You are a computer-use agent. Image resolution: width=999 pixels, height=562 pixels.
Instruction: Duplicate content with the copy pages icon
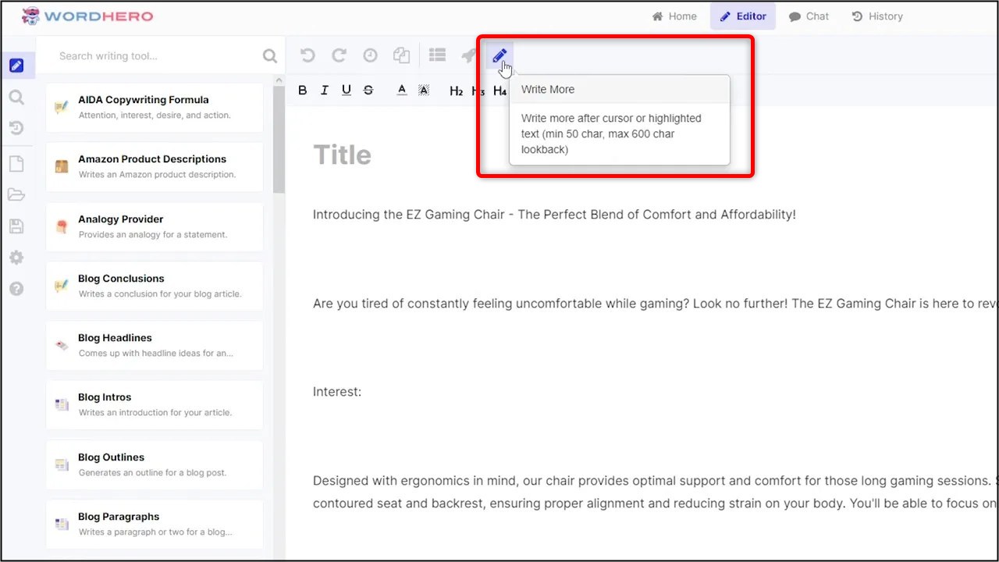401,55
